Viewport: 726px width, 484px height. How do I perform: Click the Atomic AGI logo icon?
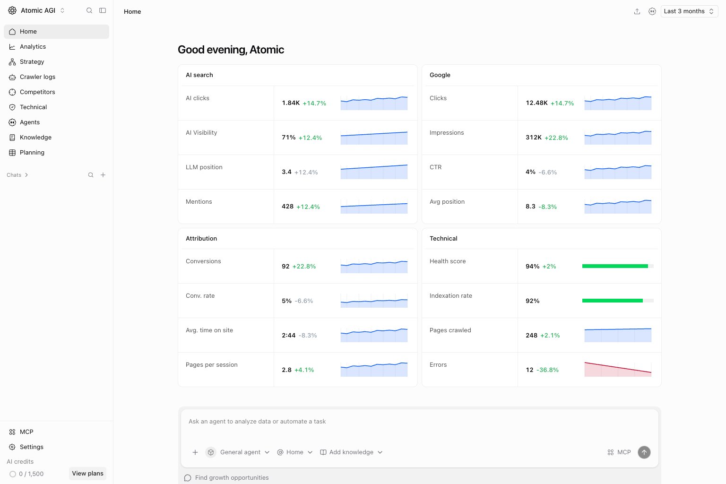[x=12, y=10]
